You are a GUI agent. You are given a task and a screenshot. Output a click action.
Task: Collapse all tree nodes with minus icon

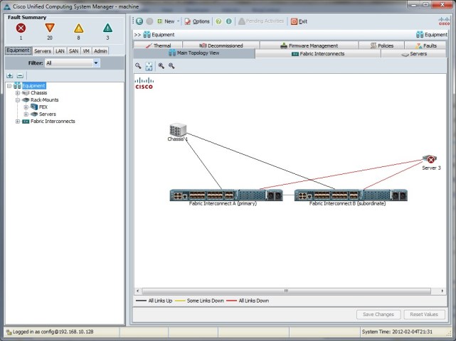tap(20, 76)
